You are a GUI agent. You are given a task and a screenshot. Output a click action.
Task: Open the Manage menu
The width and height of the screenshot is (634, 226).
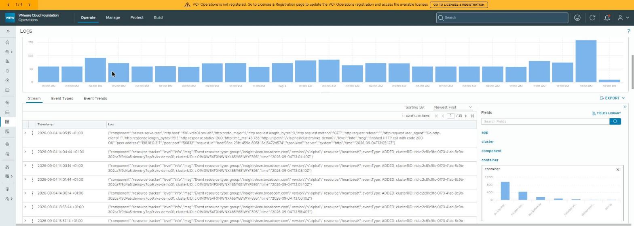pos(113,18)
